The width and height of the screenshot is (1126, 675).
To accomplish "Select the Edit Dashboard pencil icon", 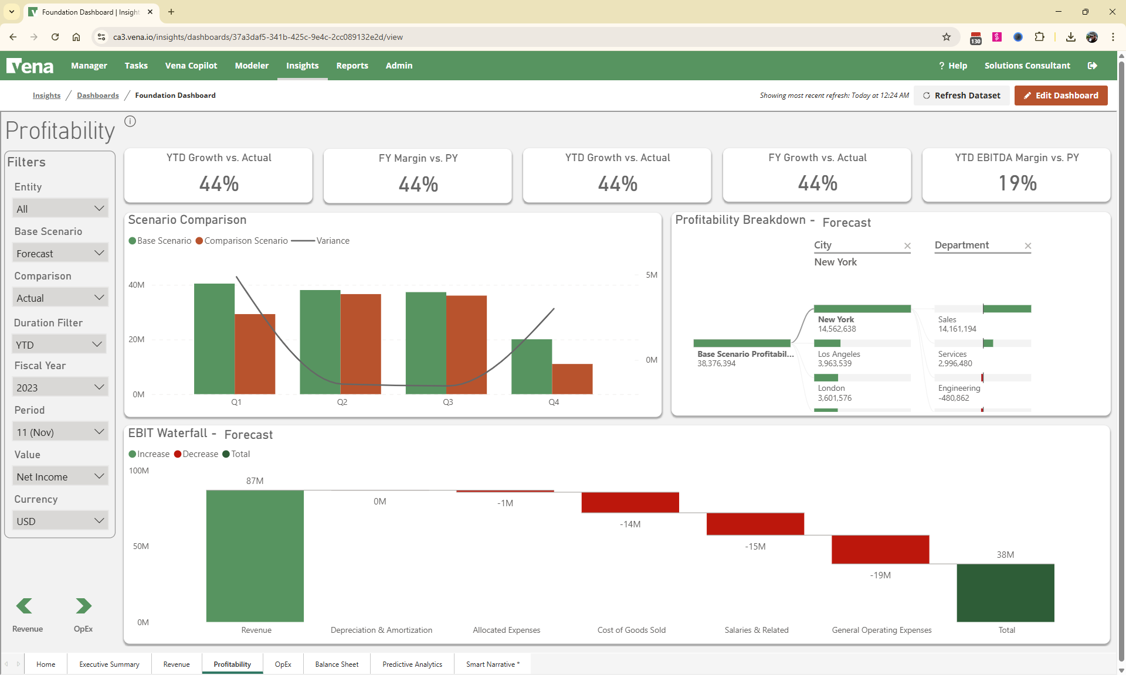I will (x=1027, y=96).
